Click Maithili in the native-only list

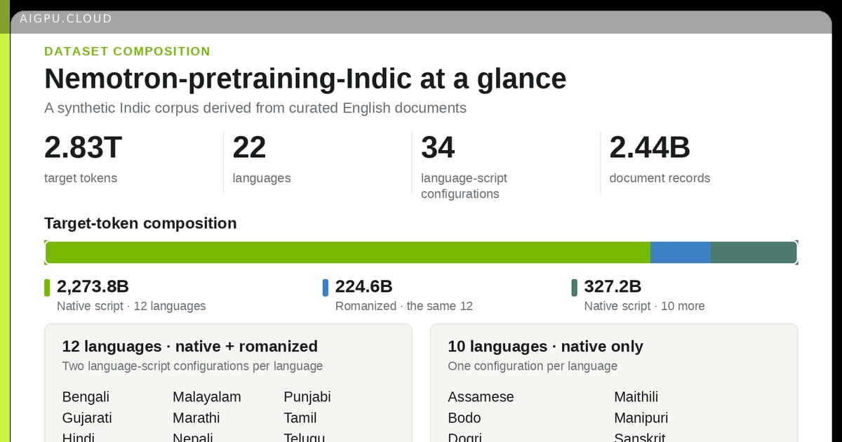636,397
